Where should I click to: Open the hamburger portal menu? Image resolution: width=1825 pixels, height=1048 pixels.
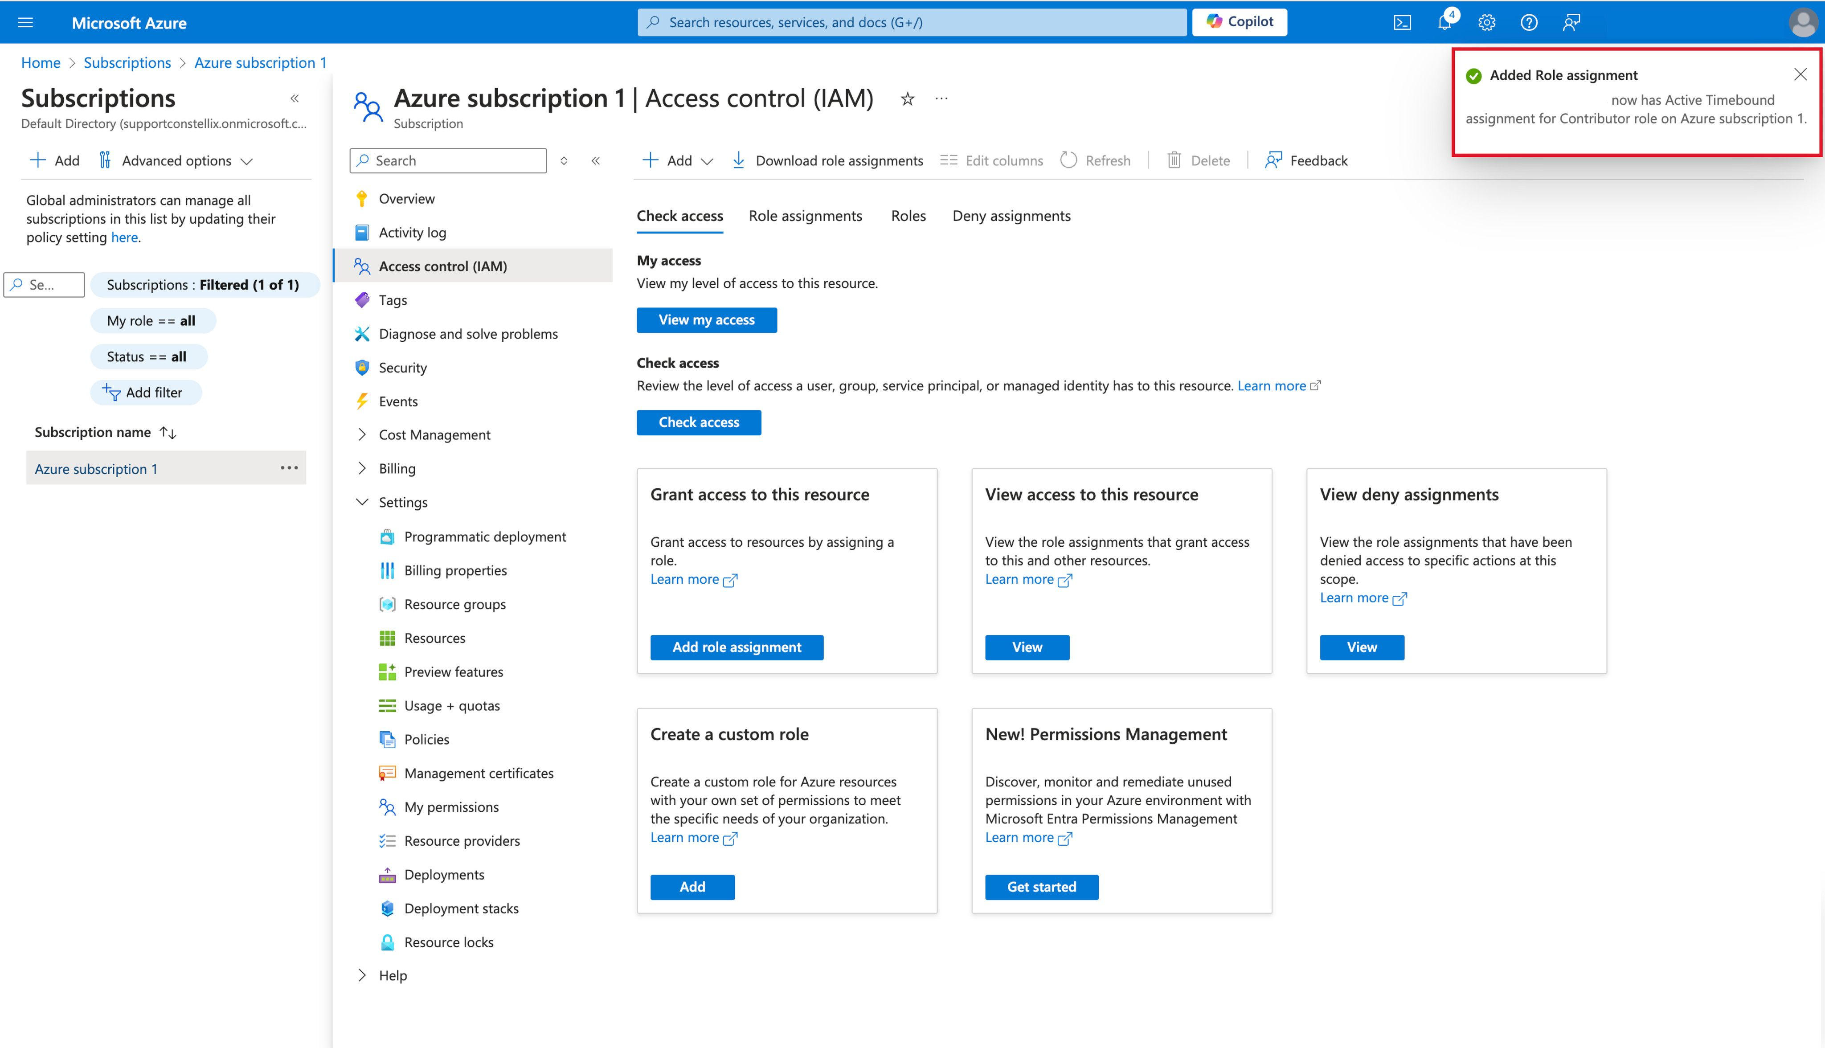[x=25, y=22]
